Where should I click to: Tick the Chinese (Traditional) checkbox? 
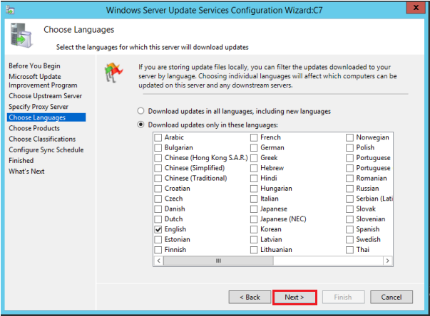coord(158,179)
